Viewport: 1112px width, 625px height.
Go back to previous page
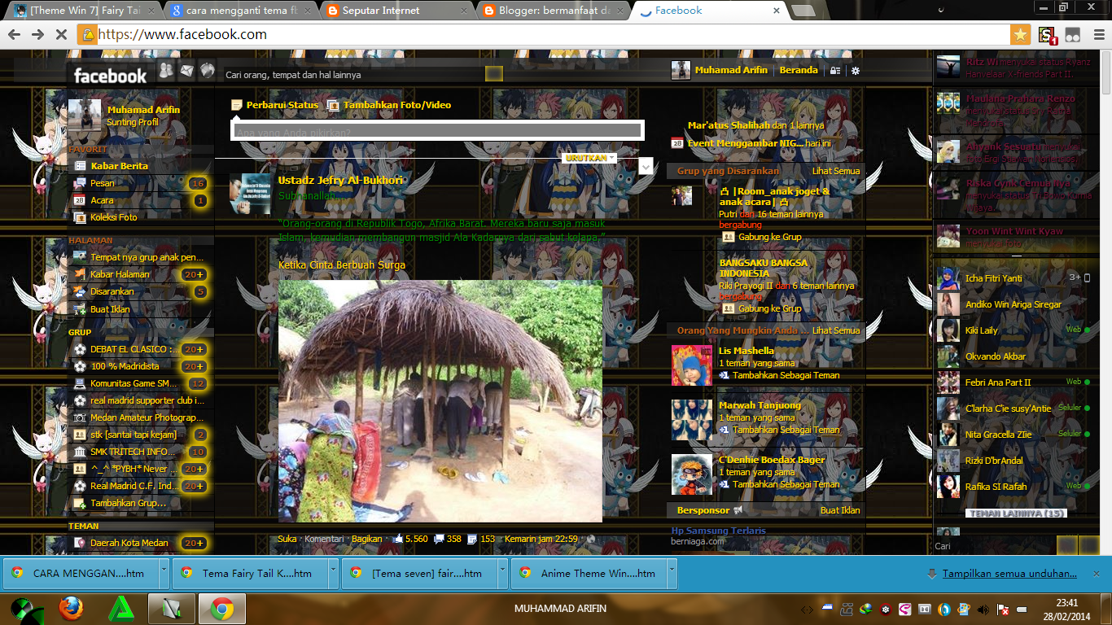coord(14,34)
